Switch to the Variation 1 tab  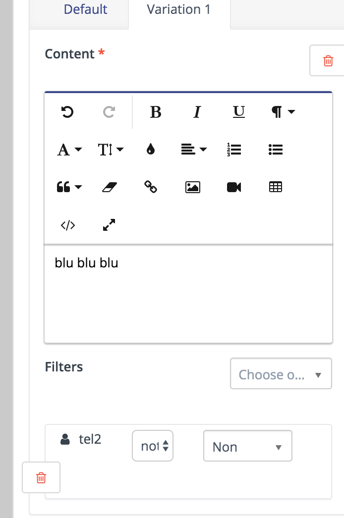point(177,9)
